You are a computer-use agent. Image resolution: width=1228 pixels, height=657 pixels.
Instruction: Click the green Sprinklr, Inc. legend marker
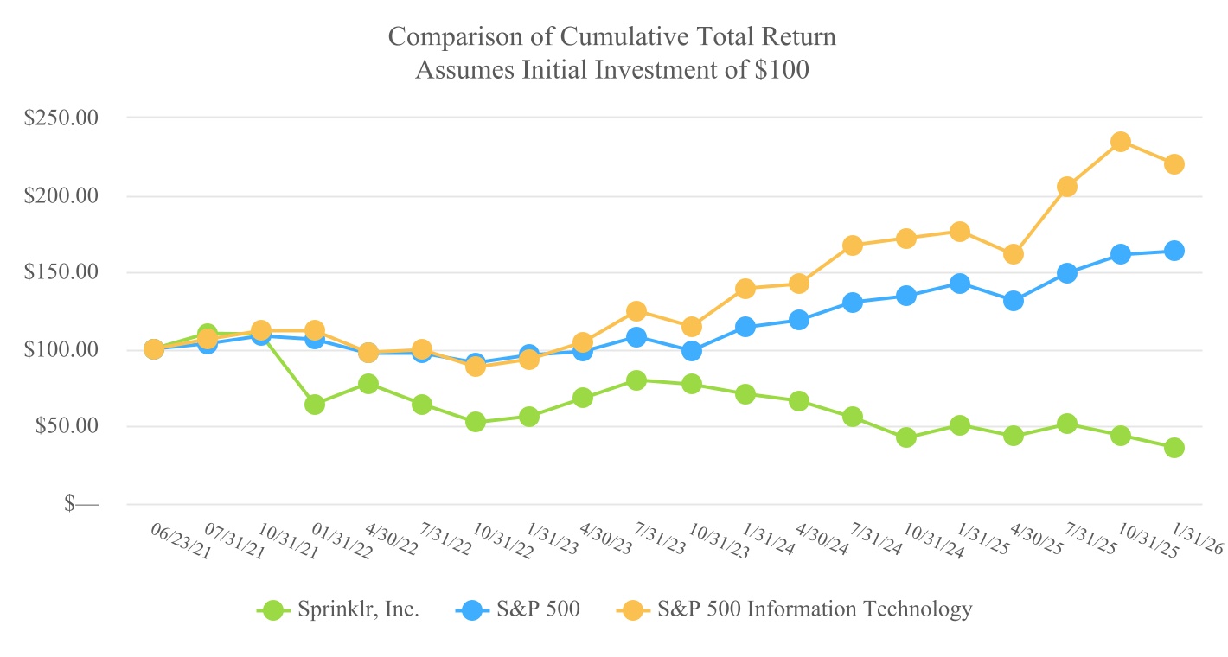coord(273,610)
